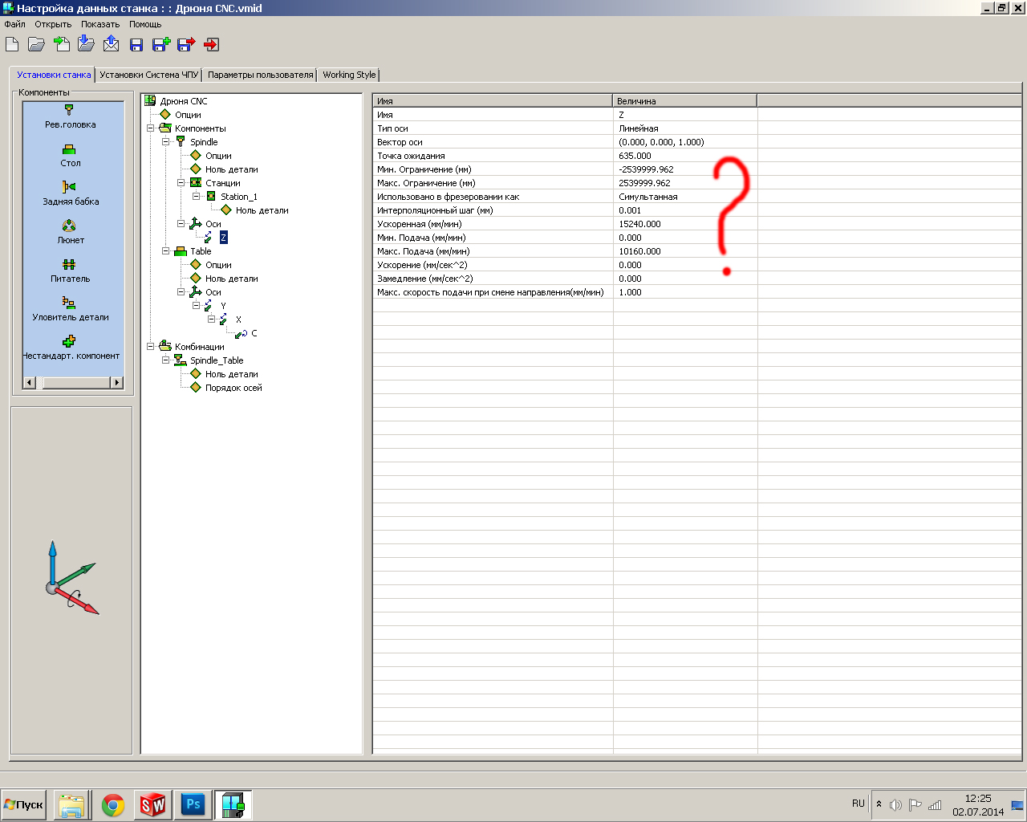Add a Стол component
Image resolution: width=1027 pixels, height=822 pixels.
(x=71, y=156)
